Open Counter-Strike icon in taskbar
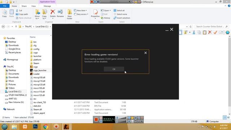Image resolution: width=231 pixels, height=130 pixels. 66,127
